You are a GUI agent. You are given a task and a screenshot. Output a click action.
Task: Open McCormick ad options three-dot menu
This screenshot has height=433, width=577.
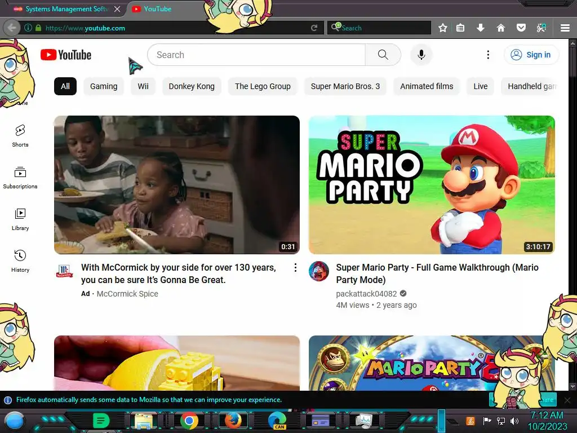click(295, 268)
